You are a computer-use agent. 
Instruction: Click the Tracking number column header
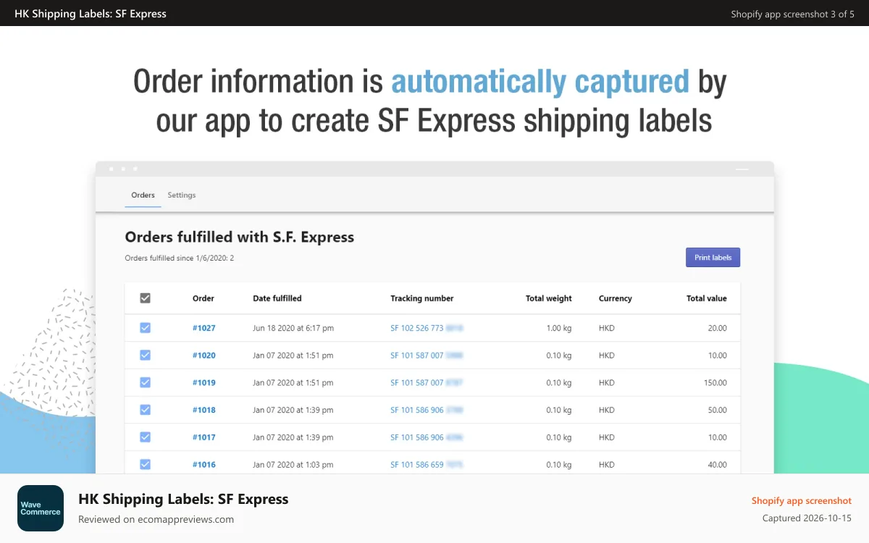click(422, 298)
